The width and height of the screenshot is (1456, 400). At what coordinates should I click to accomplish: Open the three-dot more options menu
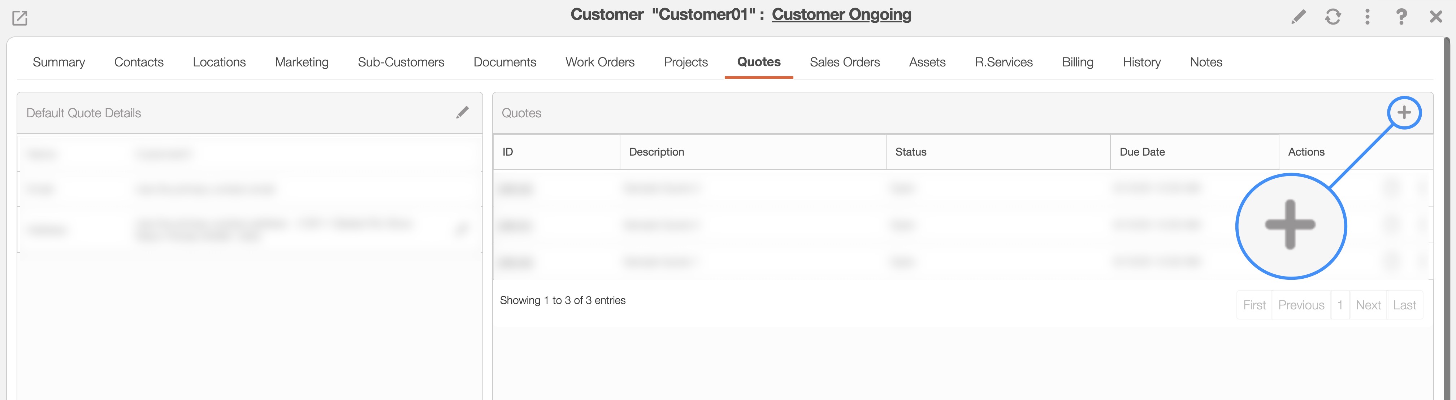pyautogui.click(x=1367, y=17)
